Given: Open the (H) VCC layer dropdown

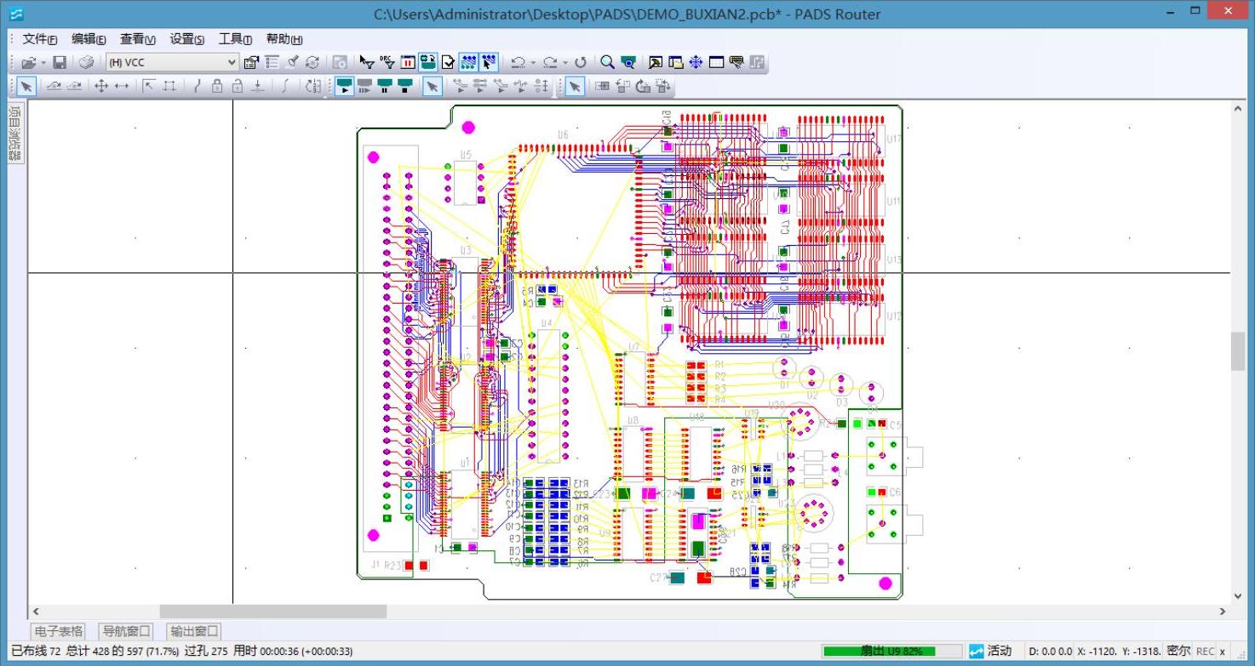Looking at the screenshot, I should coord(172,62).
